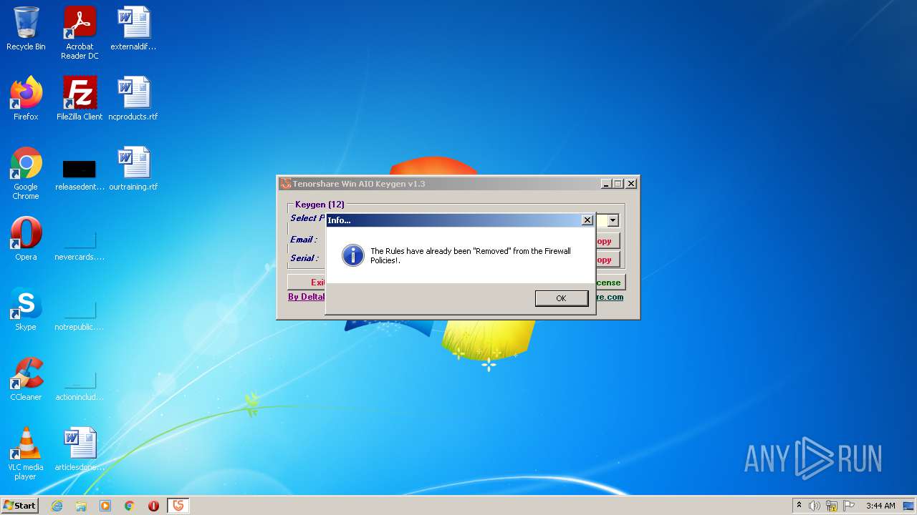Open the Select Product dropdown arrow

(613, 221)
